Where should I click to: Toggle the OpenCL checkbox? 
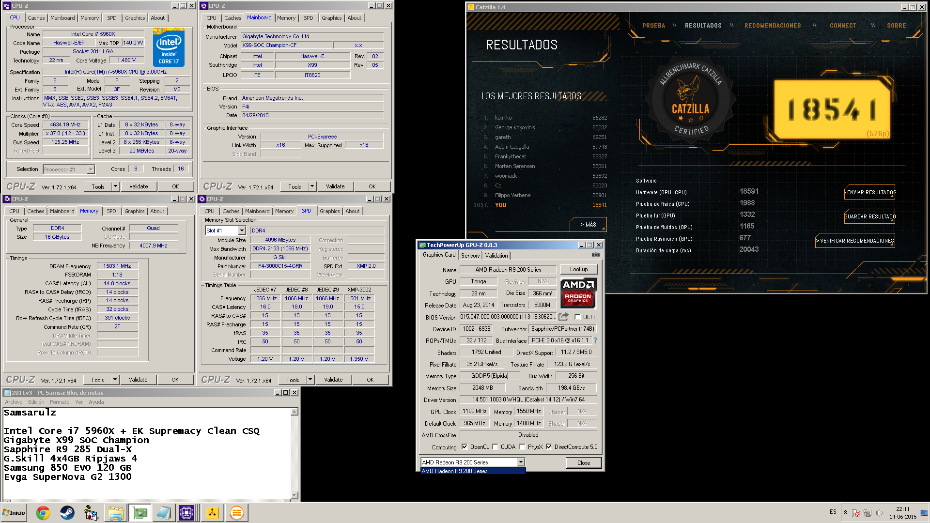465,447
